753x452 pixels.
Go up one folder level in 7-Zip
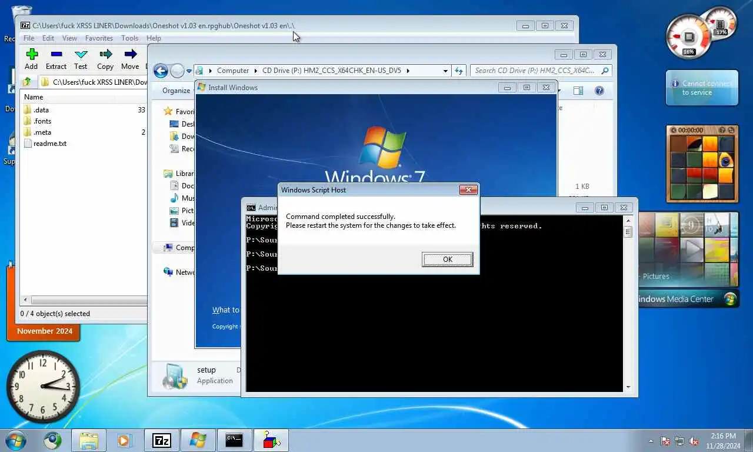pos(26,82)
